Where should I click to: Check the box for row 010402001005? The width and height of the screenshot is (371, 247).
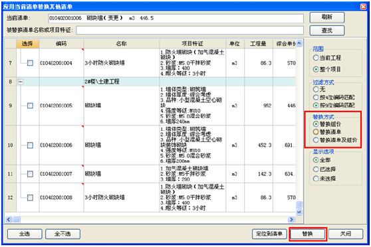click(30, 106)
